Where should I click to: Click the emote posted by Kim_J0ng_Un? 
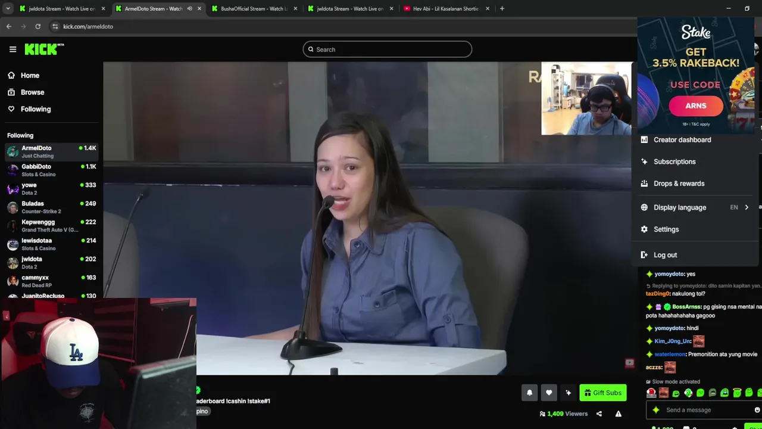(698, 341)
